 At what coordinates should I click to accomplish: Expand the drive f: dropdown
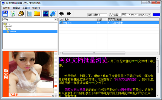tap(56, 19)
